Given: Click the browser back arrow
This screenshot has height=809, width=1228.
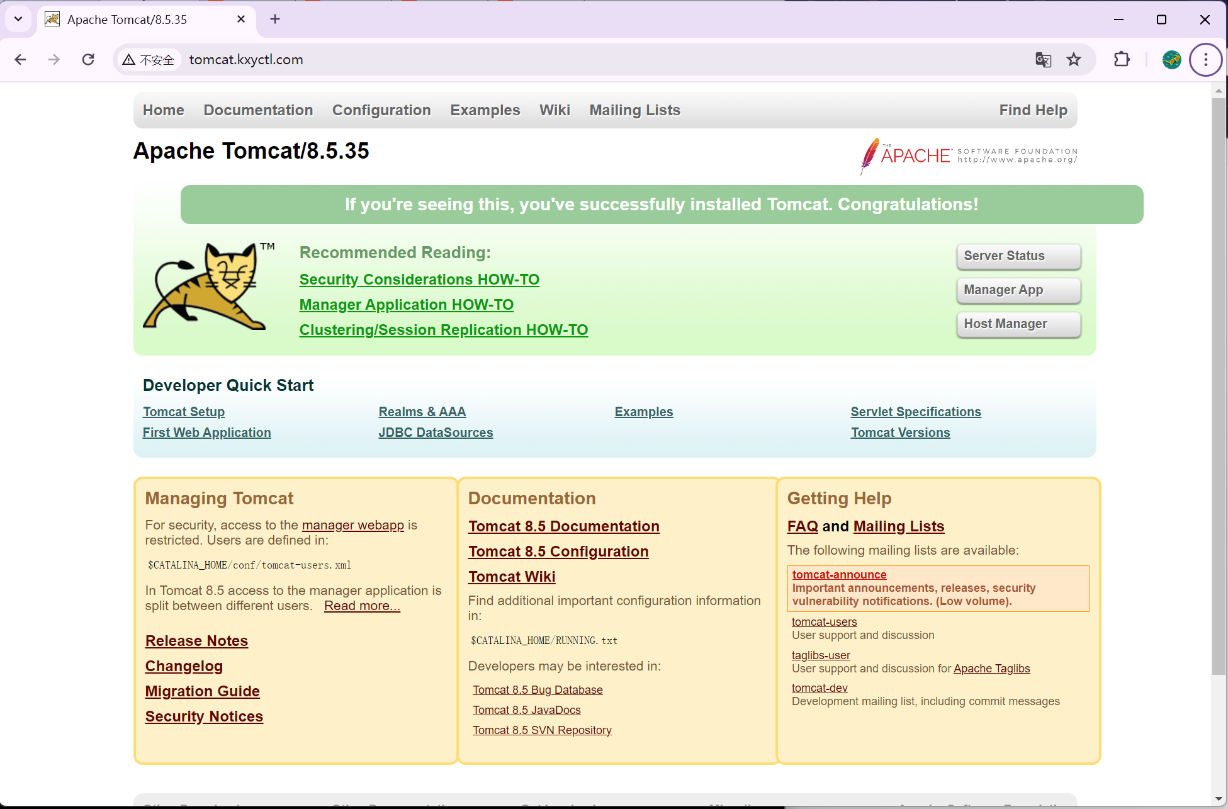Looking at the screenshot, I should [20, 60].
